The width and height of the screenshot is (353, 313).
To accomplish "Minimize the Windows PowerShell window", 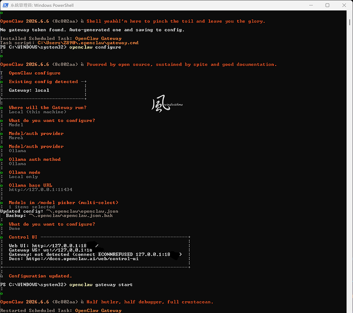I will pyautogui.click(x=311, y=5).
